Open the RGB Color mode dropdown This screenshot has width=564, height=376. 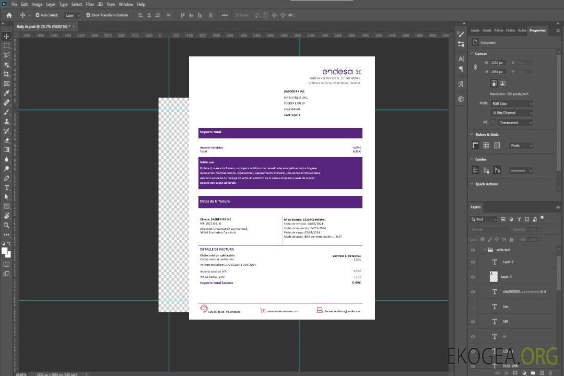[511, 103]
